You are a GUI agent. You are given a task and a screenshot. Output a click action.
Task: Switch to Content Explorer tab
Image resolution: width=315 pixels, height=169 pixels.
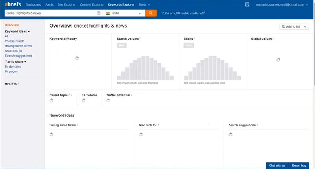point(92,5)
